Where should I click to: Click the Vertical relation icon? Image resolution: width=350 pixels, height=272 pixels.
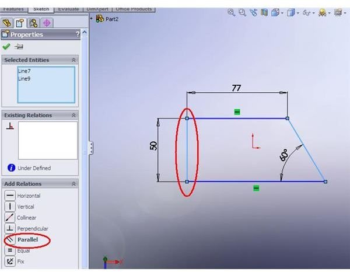click(x=10, y=207)
